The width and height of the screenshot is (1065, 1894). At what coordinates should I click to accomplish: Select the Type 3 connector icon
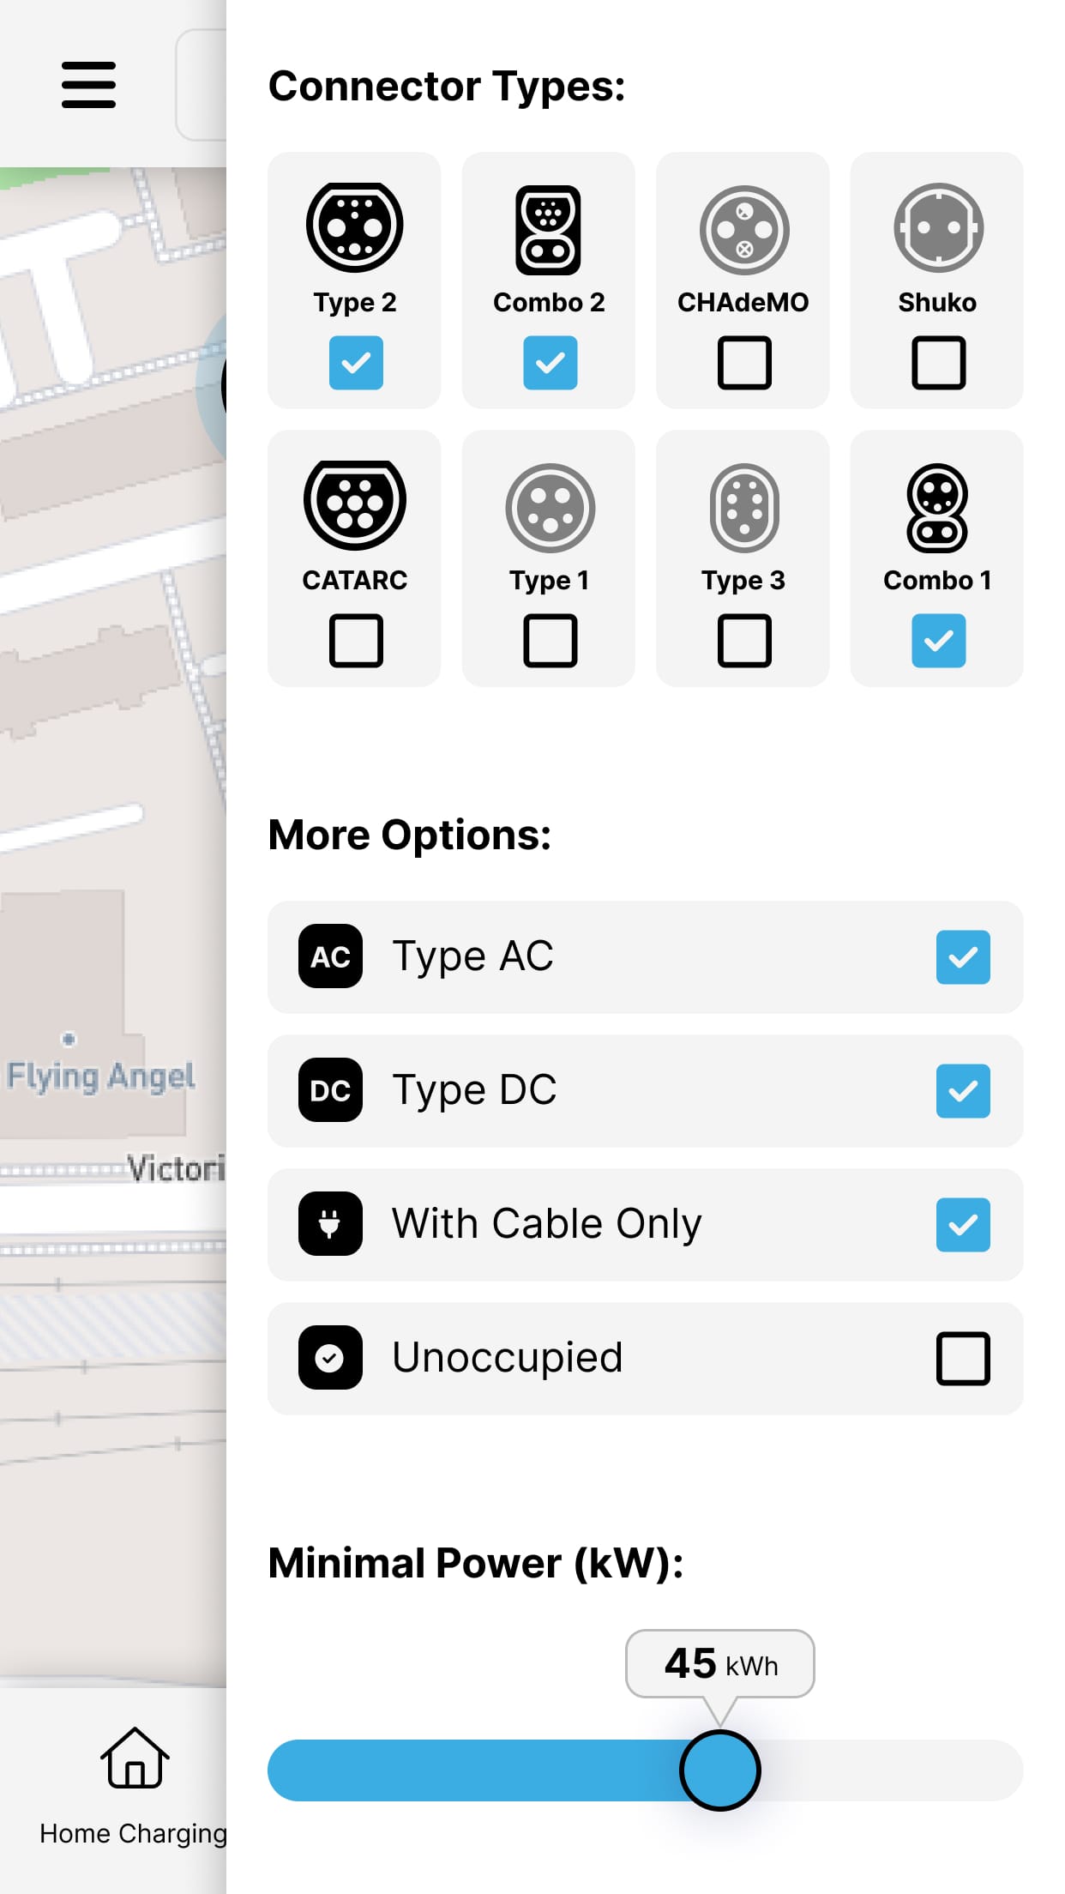point(743,508)
